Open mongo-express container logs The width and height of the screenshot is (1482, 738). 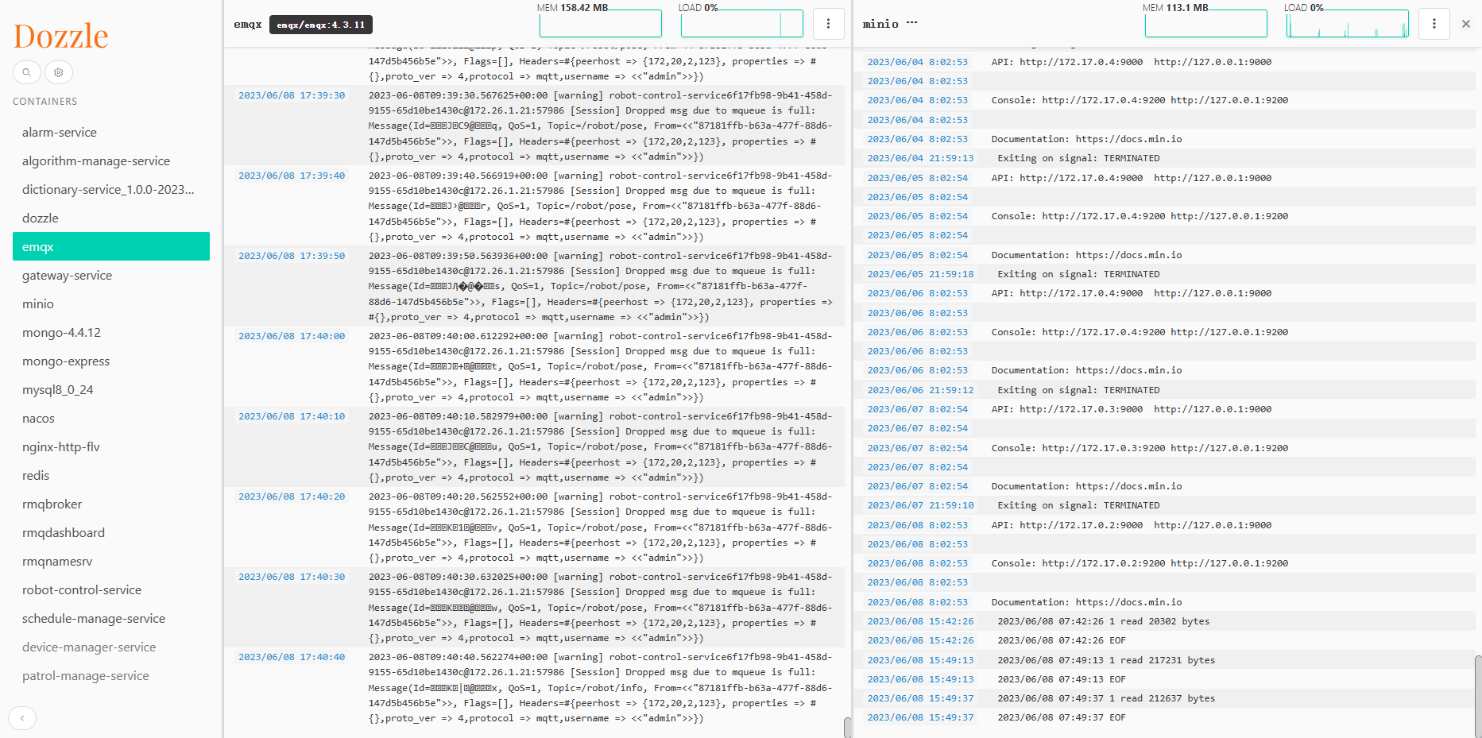pos(67,361)
